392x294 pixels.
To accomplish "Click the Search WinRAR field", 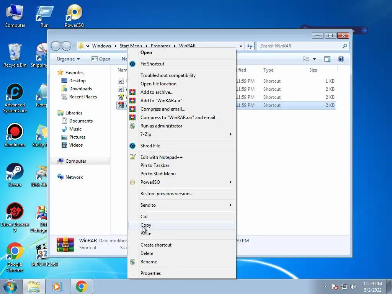I will click(303, 46).
